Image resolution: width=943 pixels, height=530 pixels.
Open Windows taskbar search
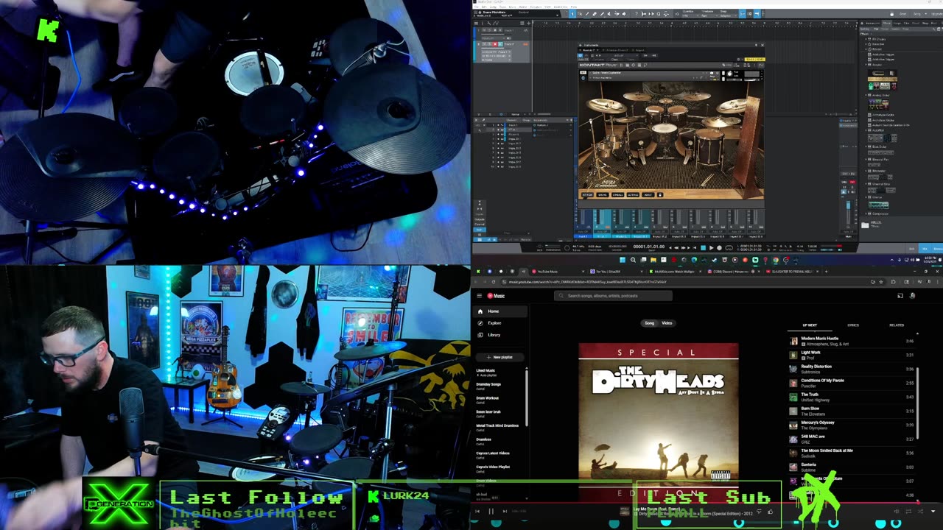[x=633, y=260]
